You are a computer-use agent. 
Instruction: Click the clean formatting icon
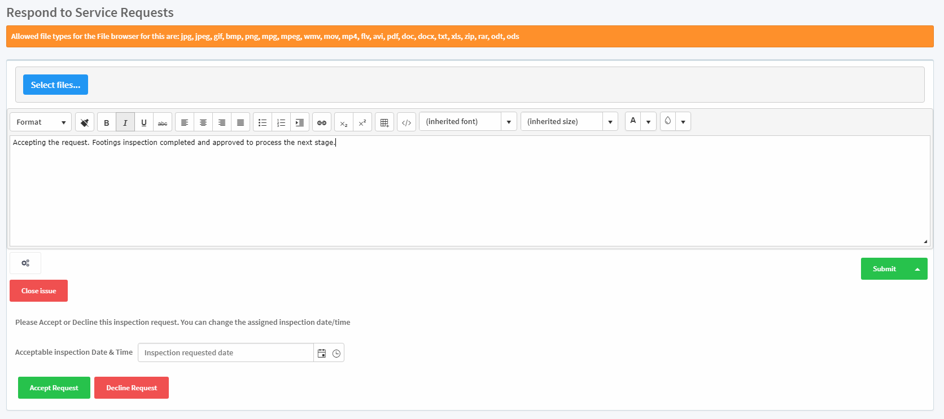click(85, 122)
